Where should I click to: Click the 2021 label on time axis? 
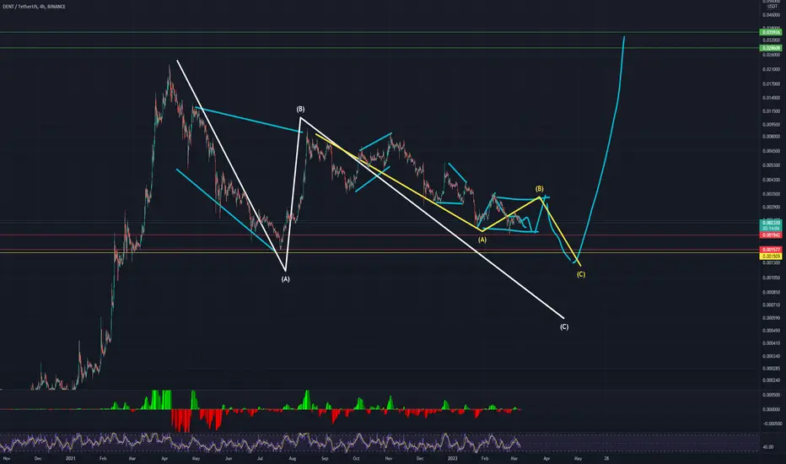click(x=71, y=458)
